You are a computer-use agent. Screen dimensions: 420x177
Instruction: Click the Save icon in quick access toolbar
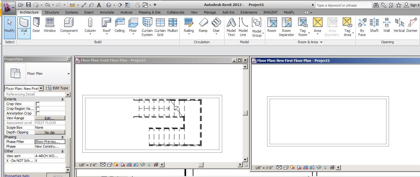(28, 5)
